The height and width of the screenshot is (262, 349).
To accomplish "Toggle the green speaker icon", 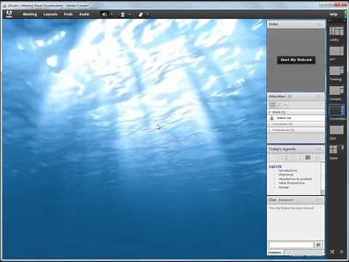I will tap(104, 15).
